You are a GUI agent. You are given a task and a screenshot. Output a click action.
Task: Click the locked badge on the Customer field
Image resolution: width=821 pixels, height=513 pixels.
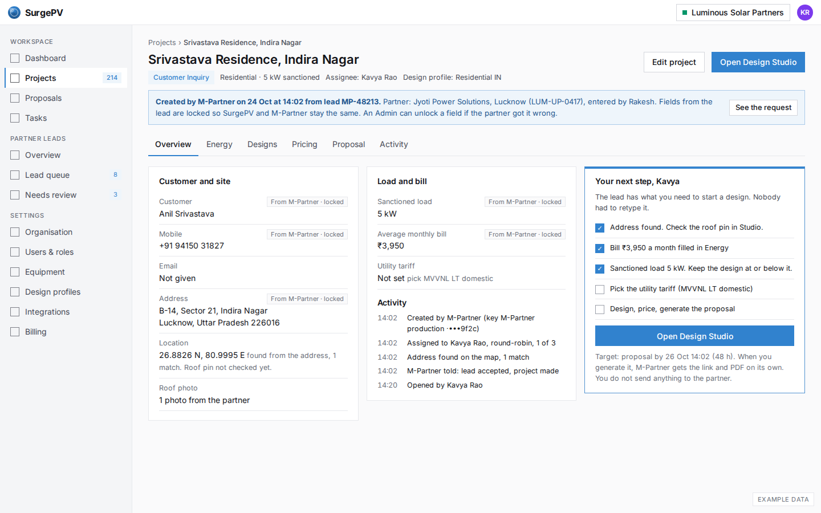(x=307, y=202)
